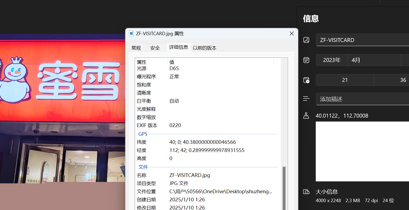
Task: Click the 72 dpi resolution text
Action: [371, 201]
